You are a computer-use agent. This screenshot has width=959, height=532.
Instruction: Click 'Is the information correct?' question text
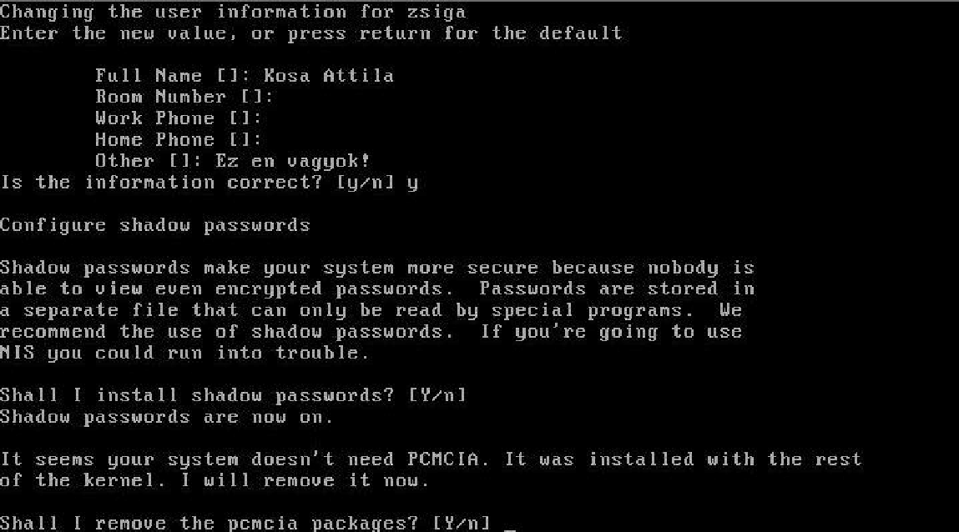(x=161, y=183)
